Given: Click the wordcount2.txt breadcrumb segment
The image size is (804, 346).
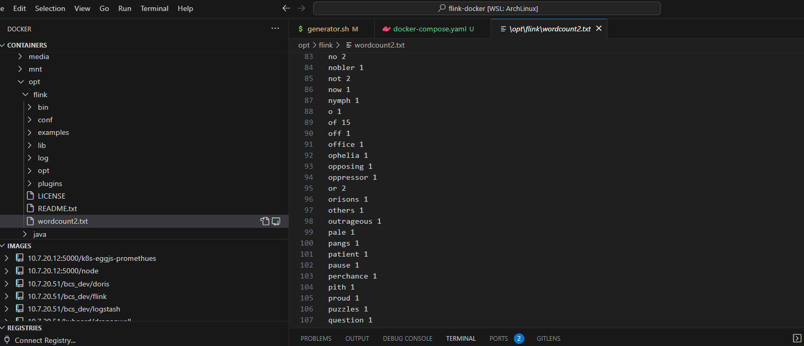Looking at the screenshot, I should coord(379,45).
